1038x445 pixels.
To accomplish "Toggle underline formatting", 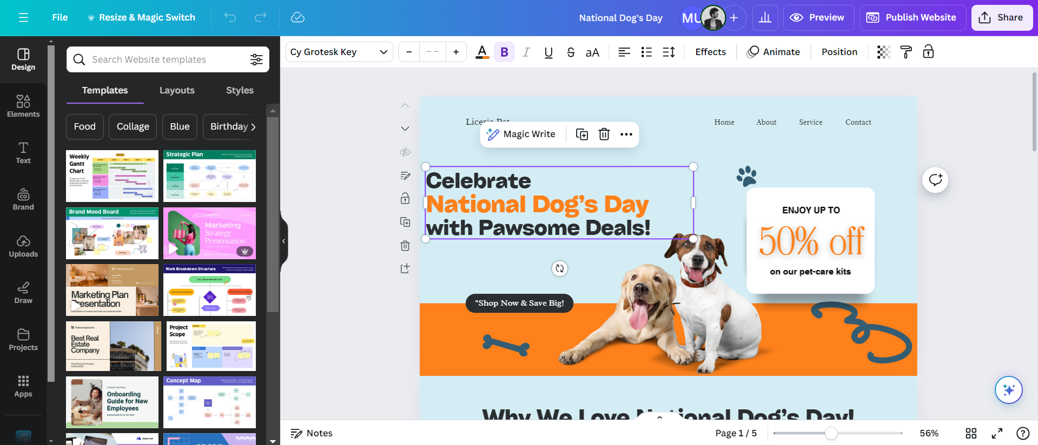I will tap(548, 52).
